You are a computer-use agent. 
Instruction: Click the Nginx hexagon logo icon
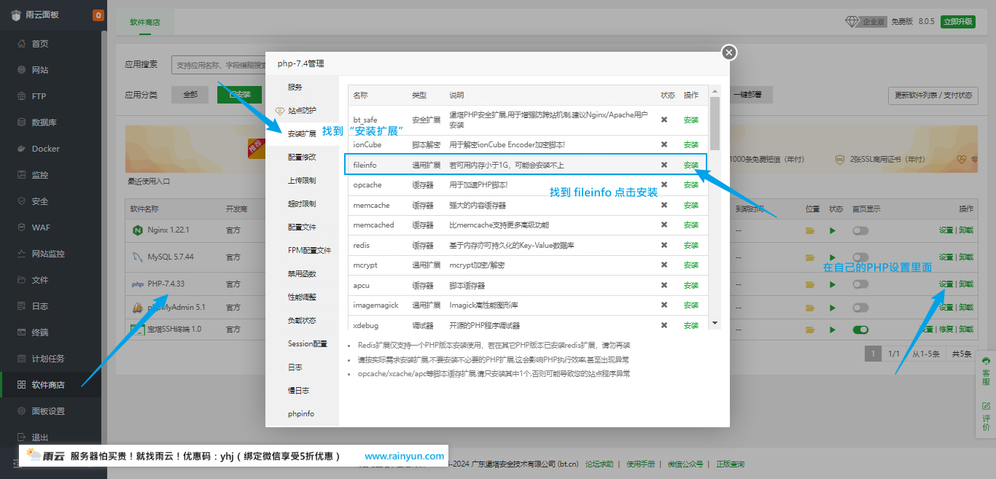(137, 230)
